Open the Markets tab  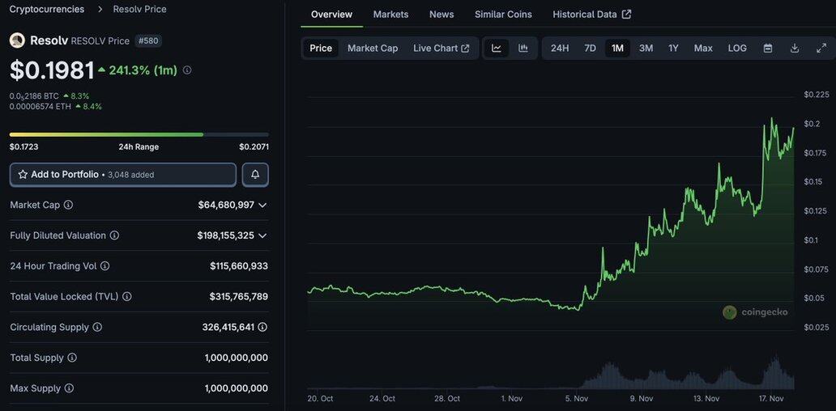click(390, 15)
